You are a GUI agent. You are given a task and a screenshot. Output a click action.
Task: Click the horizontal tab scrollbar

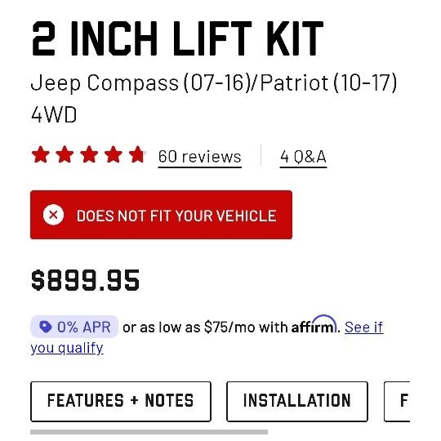coord(149,432)
